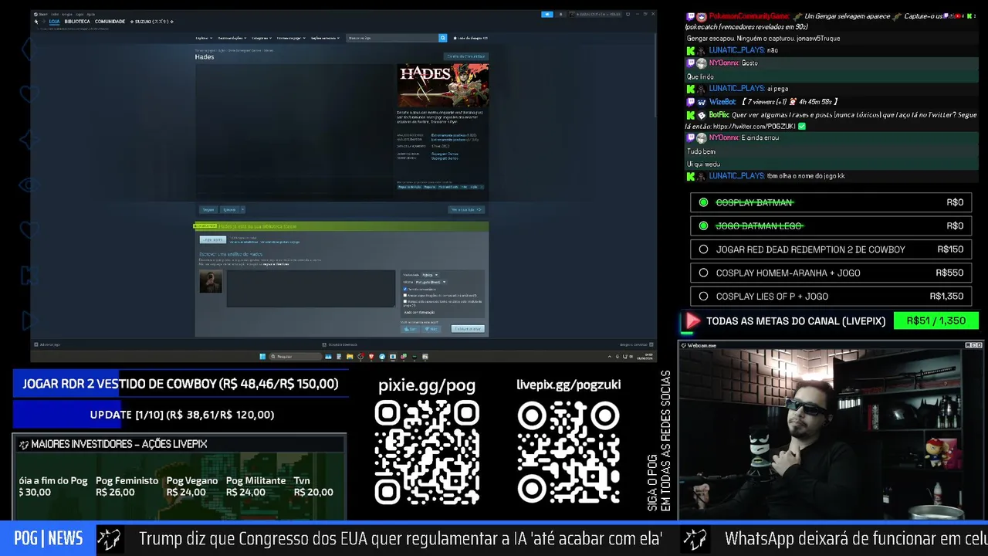This screenshot has height=556, width=988.
Task: Click inside the Hades review text area
Action: [310, 288]
